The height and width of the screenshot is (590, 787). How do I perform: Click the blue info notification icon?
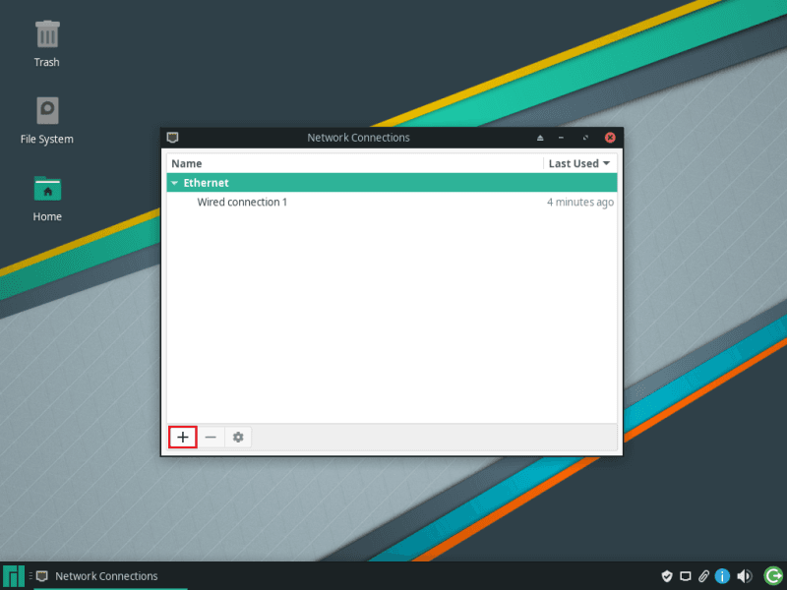(x=722, y=576)
